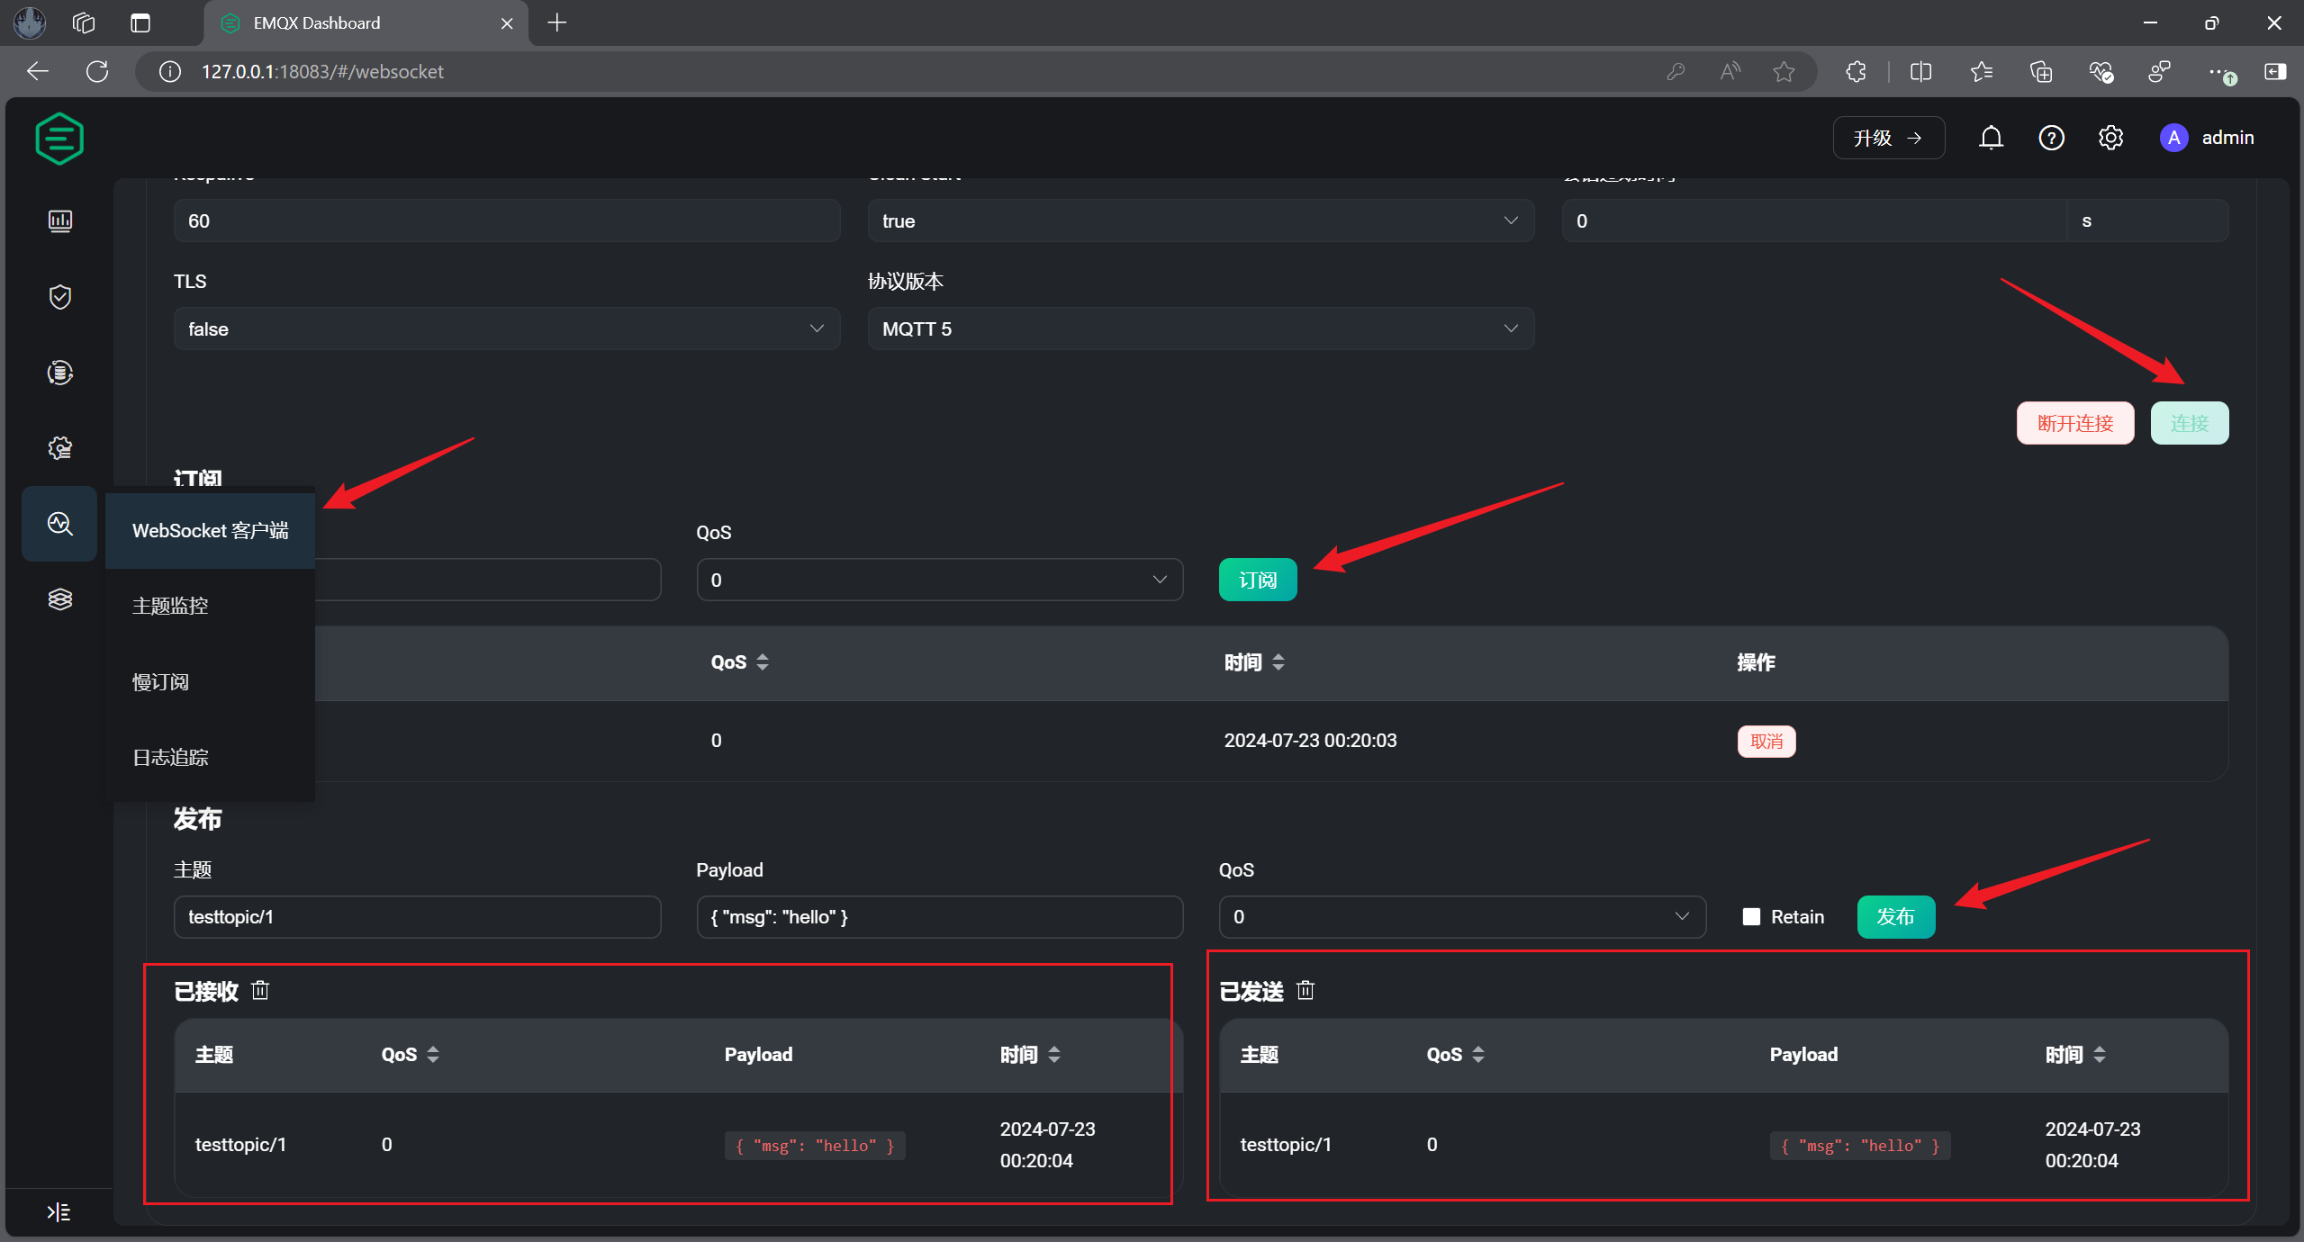This screenshot has height=1242, width=2304.
Task: Toggle the Retain checkbox
Action: click(x=1751, y=916)
